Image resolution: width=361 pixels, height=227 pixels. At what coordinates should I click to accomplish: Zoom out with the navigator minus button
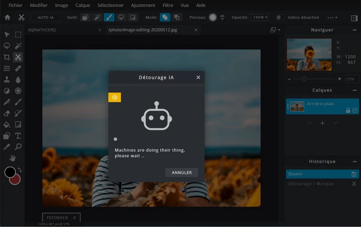pyautogui.click(x=289, y=79)
